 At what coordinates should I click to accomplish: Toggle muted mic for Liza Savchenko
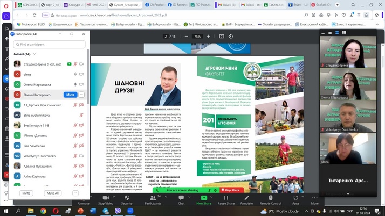pyautogui.click(x=75, y=146)
